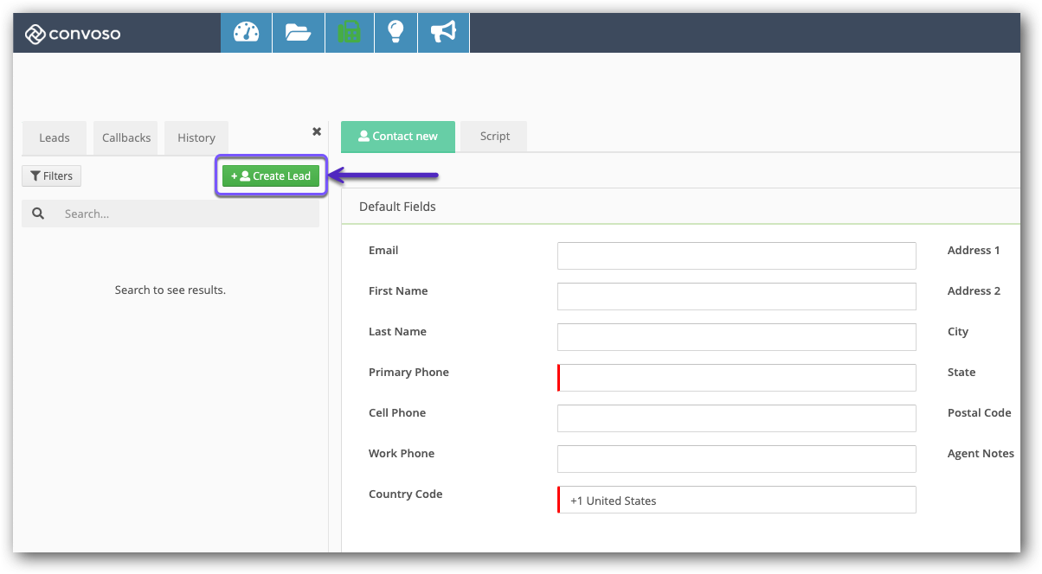Open the dashboard gauge icon
1042x574 pixels.
pyautogui.click(x=247, y=33)
